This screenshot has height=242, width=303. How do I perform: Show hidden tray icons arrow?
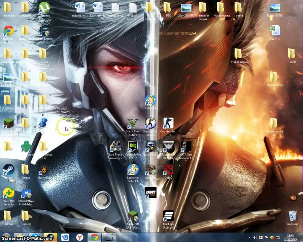tap(249, 238)
